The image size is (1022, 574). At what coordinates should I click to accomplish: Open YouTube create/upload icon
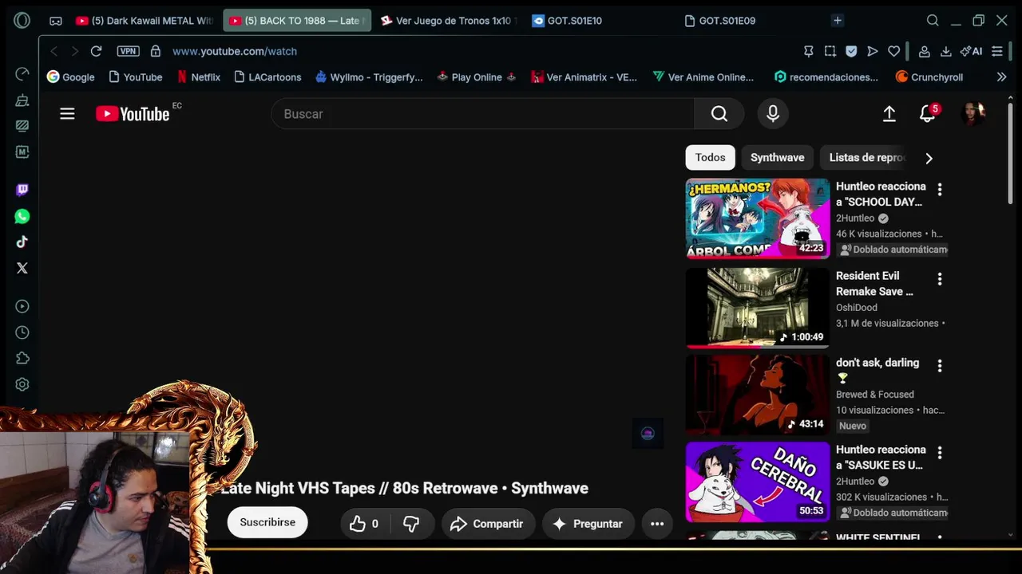pos(889,114)
